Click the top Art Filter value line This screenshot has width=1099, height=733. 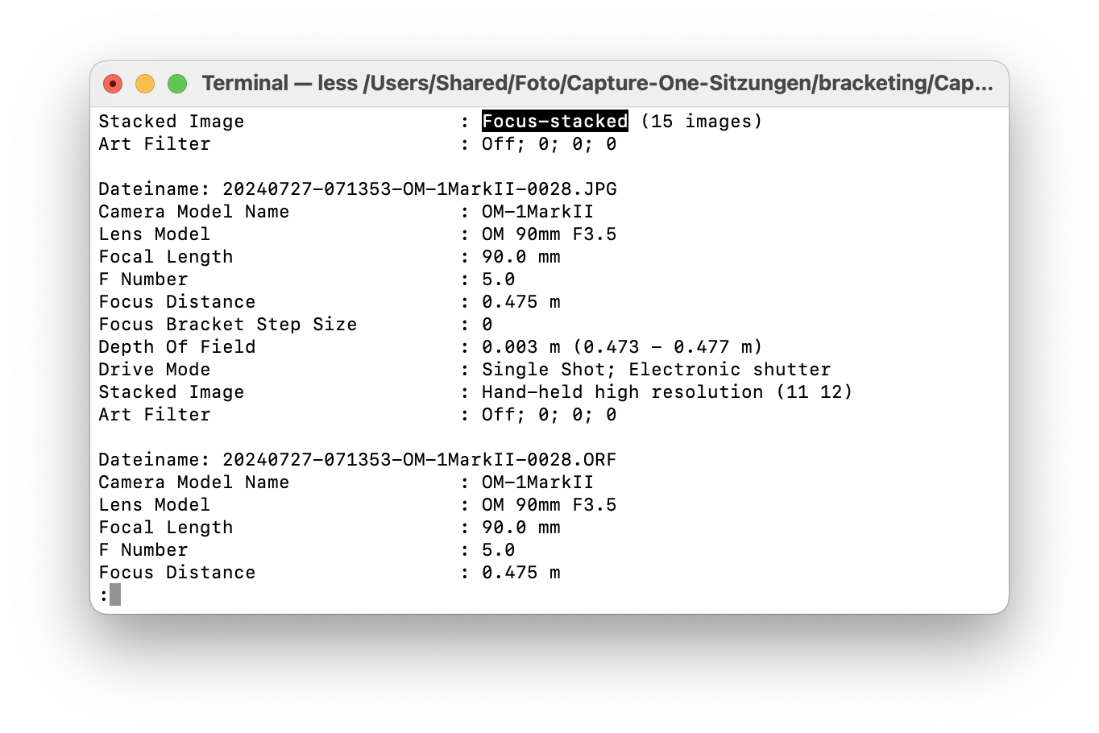(x=549, y=144)
